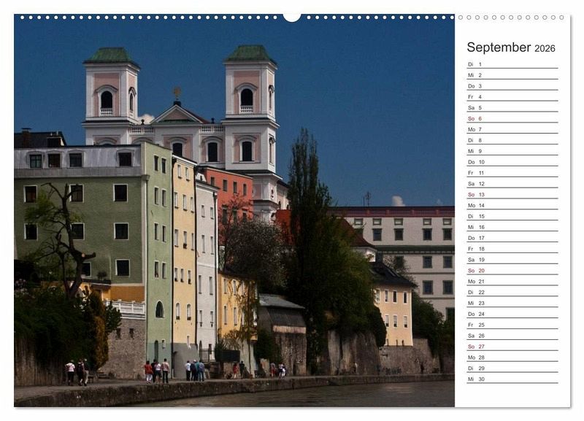Select the date row Fr 25
584x421 pixels.
click(x=512, y=325)
